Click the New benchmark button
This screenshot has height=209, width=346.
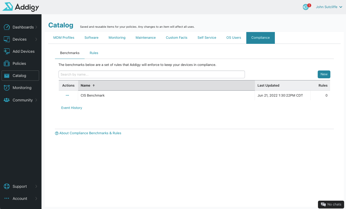(x=324, y=75)
